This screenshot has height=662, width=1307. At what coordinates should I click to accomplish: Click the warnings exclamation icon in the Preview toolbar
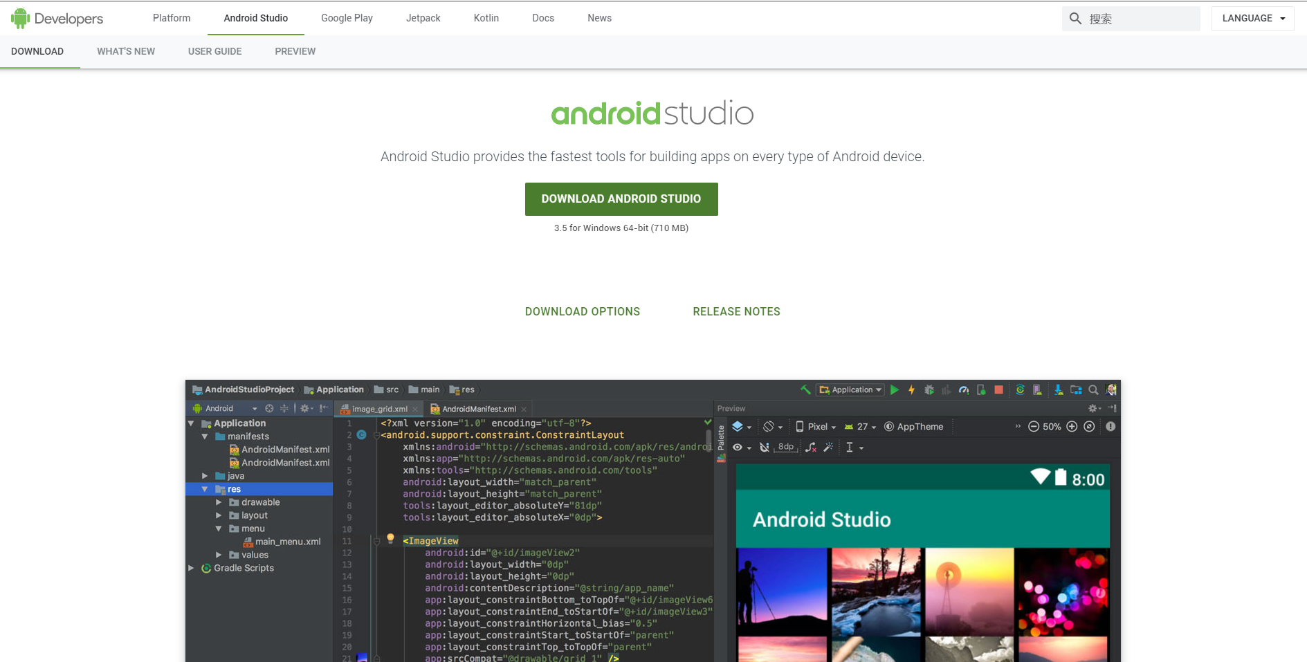point(1111,427)
